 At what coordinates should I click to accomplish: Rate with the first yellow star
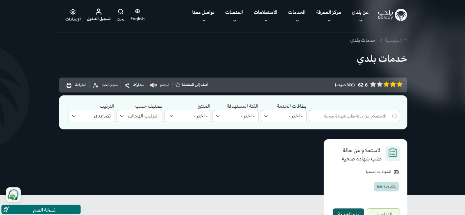(400, 84)
